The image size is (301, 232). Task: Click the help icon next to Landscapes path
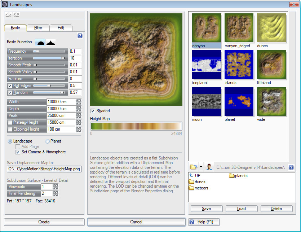click(291, 167)
